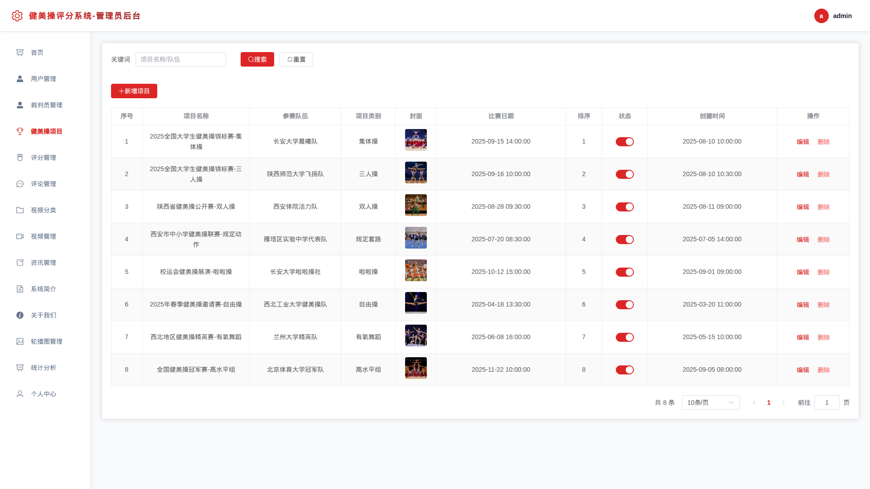The width and height of the screenshot is (870, 489).
Task: Click cell 全国健美操冠军赛-高水平组
Action: tap(196, 370)
